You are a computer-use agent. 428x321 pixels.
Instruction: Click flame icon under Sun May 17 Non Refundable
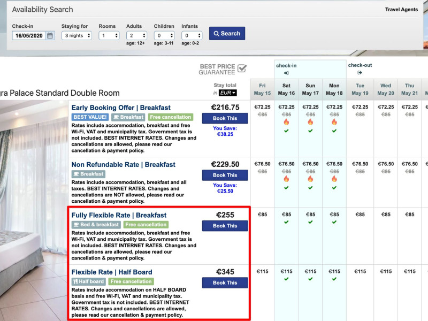tap(310, 179)
